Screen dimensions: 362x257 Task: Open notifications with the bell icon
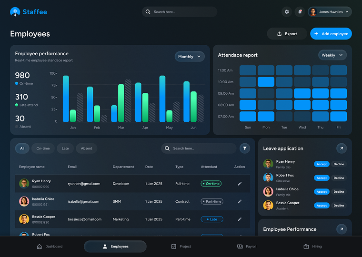click(x=300, y=12)
